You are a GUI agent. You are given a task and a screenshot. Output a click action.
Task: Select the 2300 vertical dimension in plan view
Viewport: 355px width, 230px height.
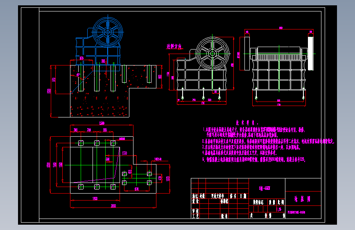[x=48, y=165]
